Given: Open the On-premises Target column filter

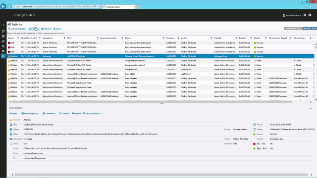Looking at the screenshot, I should 291,38.
